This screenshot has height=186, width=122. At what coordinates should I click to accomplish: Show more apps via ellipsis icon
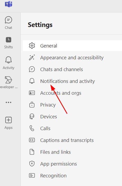click(x=8, y=102)
